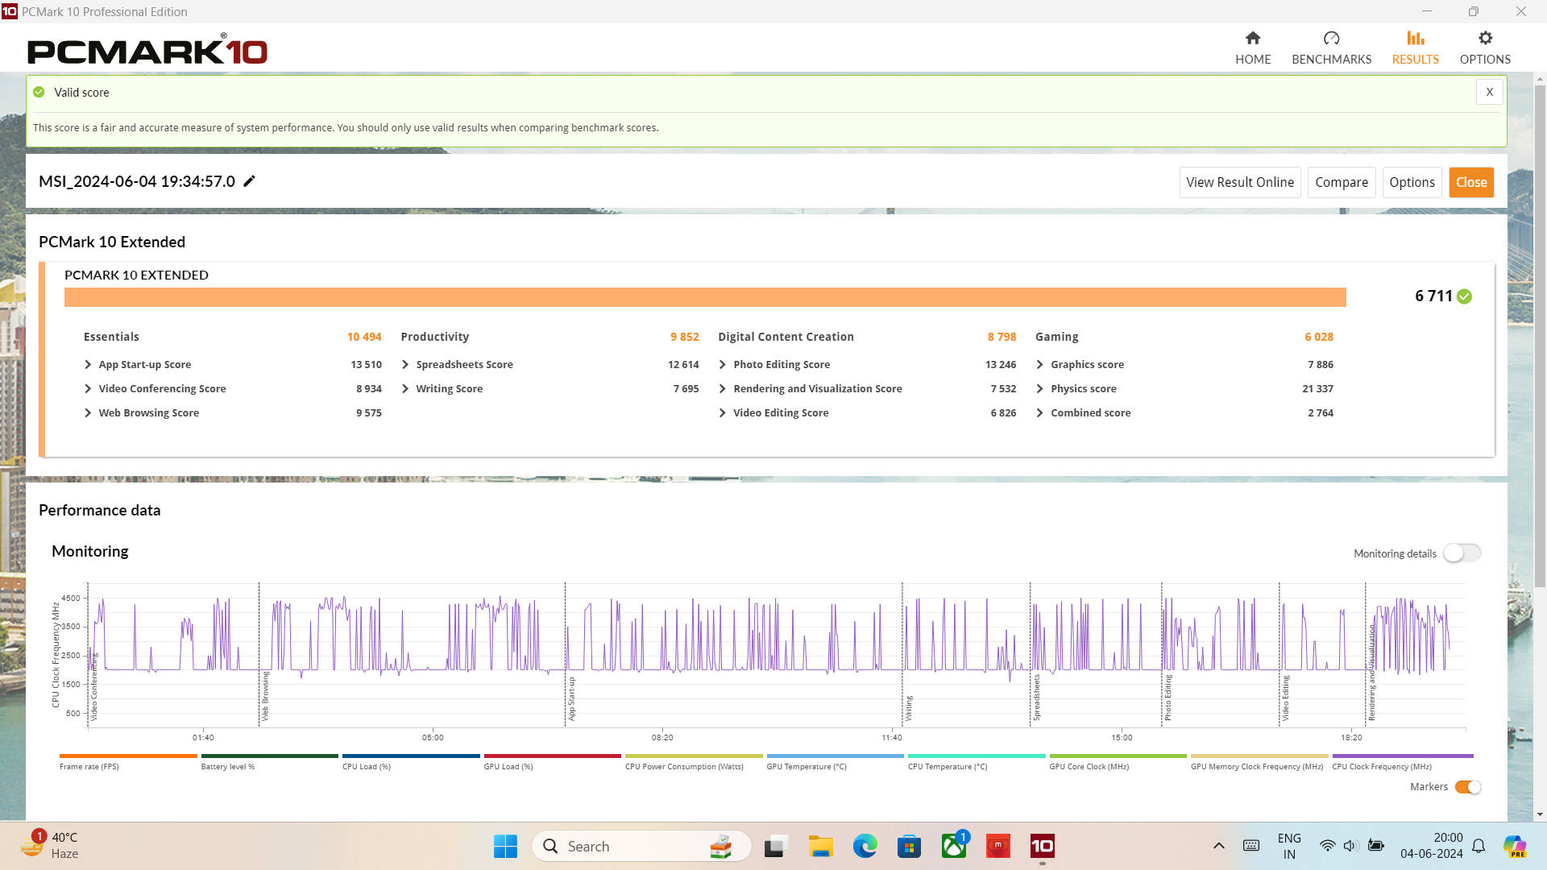
Task: Click the PCMark 10 logo
Action: point(147,50)
